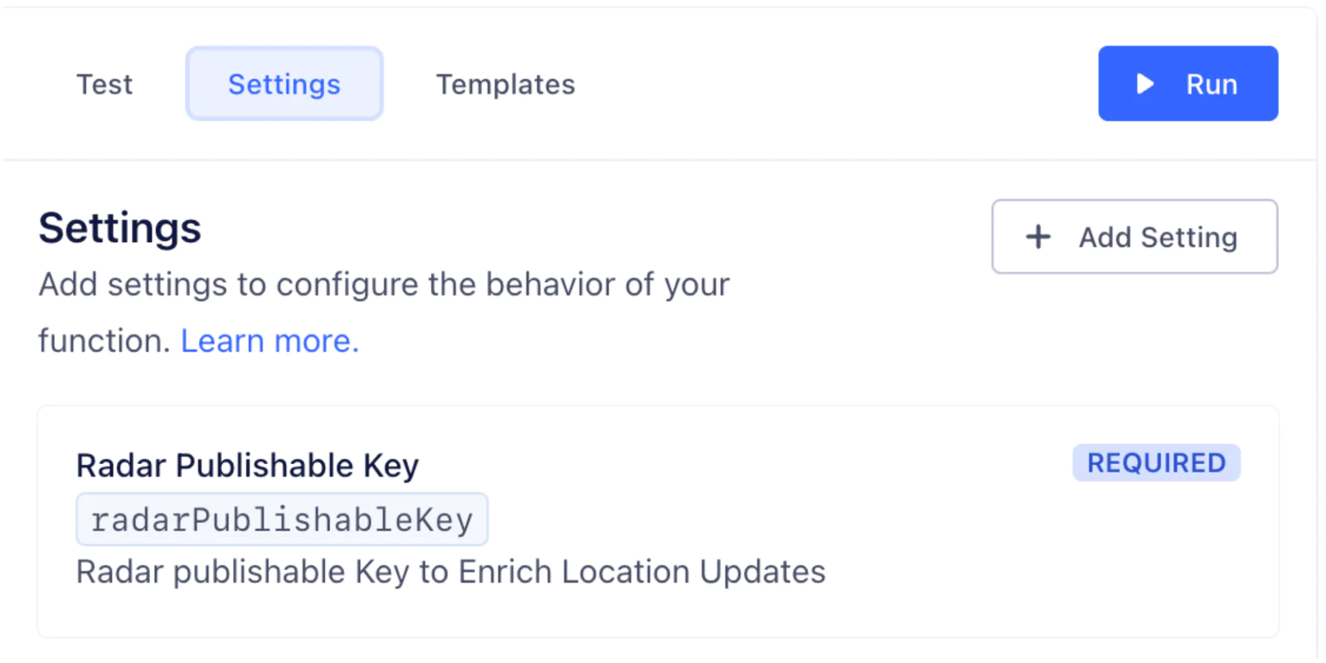This screenshot has width=1326, height=663.
Task: Open the Learn more link
Action: coord(269,340)
